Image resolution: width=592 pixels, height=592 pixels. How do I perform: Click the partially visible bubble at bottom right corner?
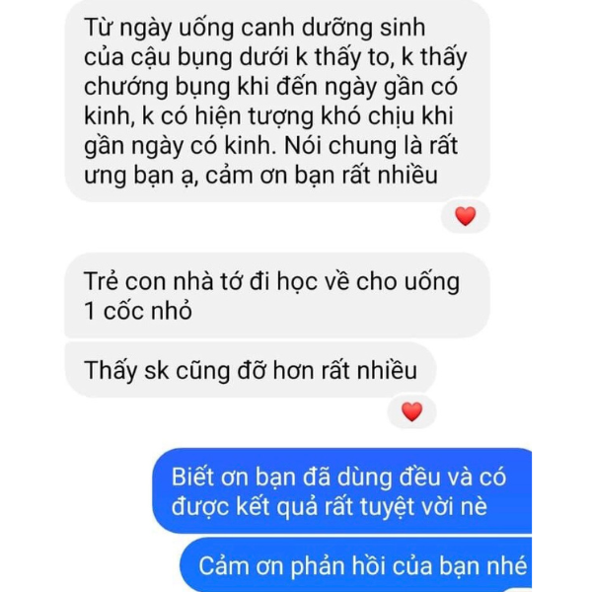517,590
